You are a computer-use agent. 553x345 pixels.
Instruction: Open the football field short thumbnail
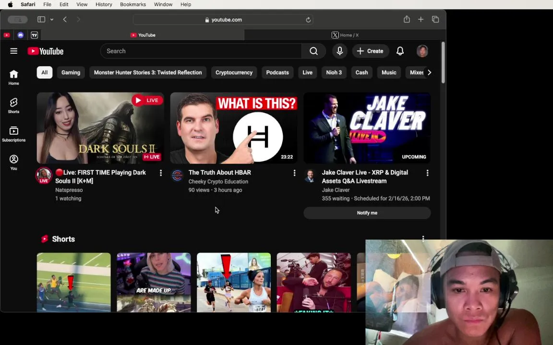[x=74, y=282]
